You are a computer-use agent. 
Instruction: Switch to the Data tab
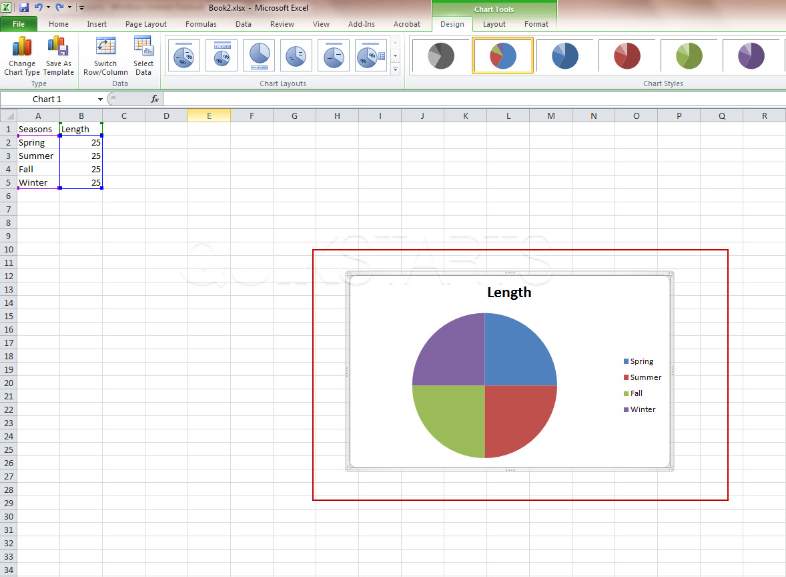pyautogui.click(x=243, y=24)
